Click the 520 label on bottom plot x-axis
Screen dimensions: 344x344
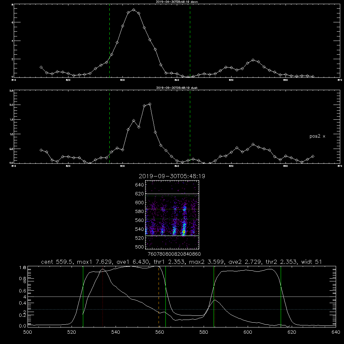point(72,332)
